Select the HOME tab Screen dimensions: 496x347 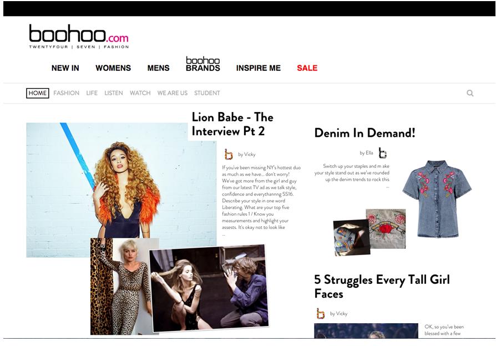38,93
